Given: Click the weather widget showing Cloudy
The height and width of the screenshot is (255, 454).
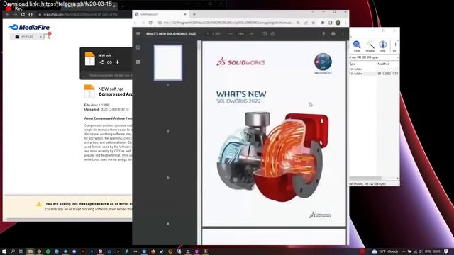Looking at the screenshot, I should (x=385, y=251).
